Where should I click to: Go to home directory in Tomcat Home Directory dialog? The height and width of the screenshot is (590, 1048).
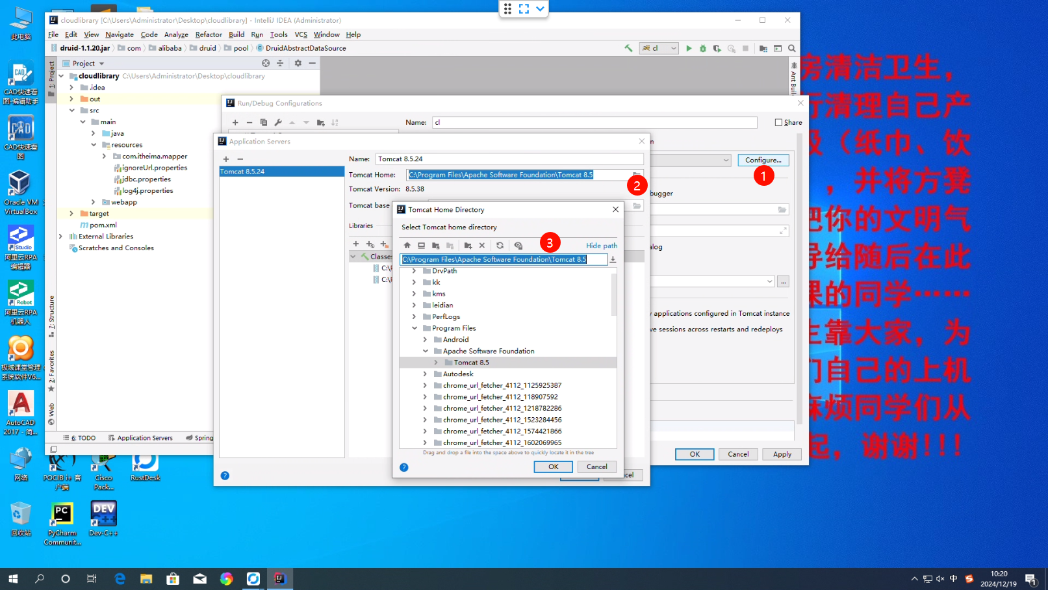pyautogui.click(x=407, y=246)
